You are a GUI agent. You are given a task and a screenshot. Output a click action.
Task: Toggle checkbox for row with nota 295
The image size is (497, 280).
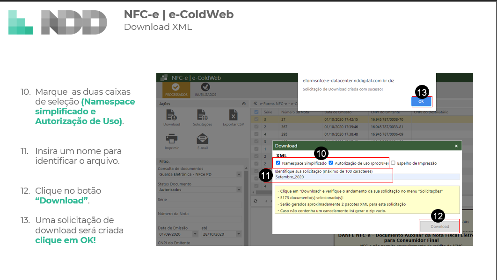256,134
